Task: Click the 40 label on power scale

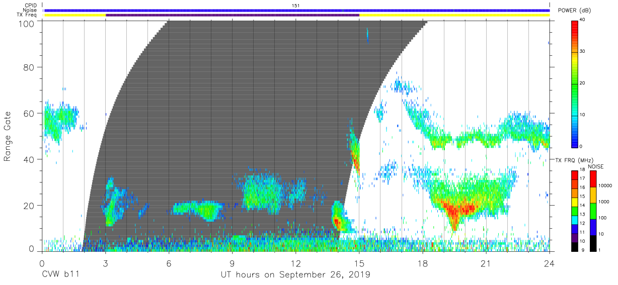Action: pos(583,20)
